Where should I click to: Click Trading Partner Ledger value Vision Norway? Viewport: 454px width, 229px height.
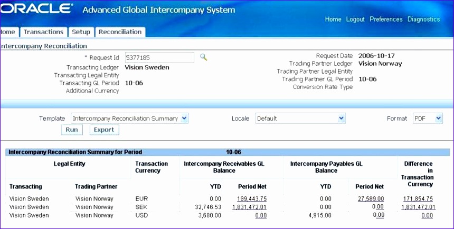pyautogui.click(x=380, y=64)
